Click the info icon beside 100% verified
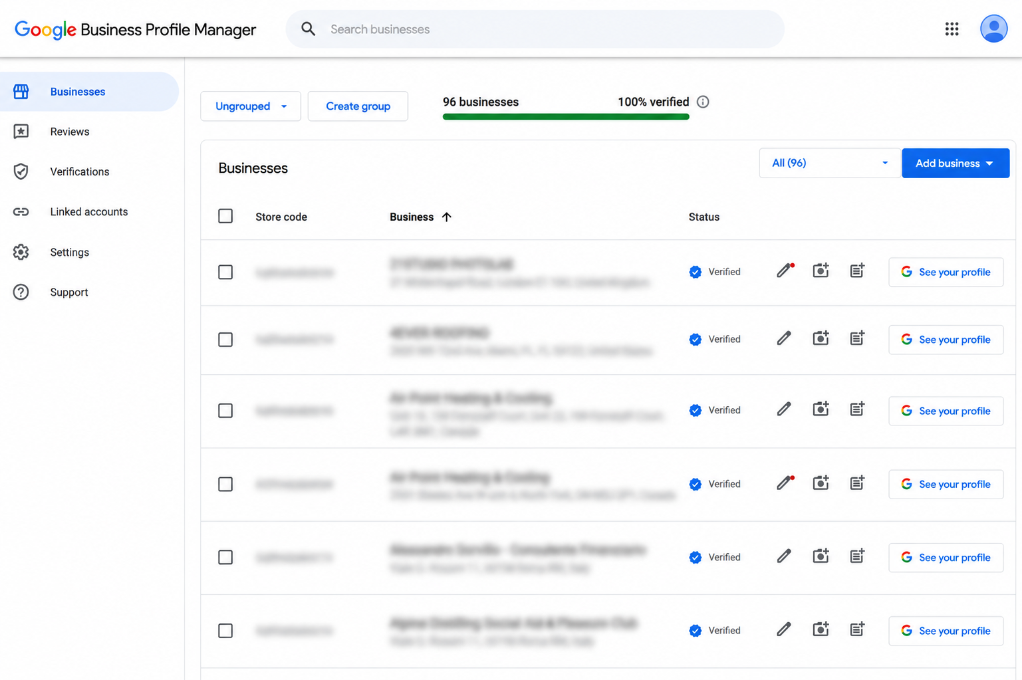1022x680 pixels. click(x=703, y=102)
